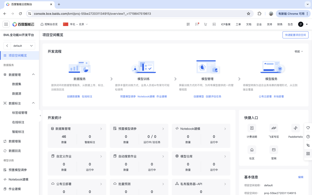Click the phone contact icon on right edge

[x=308, y=145]
